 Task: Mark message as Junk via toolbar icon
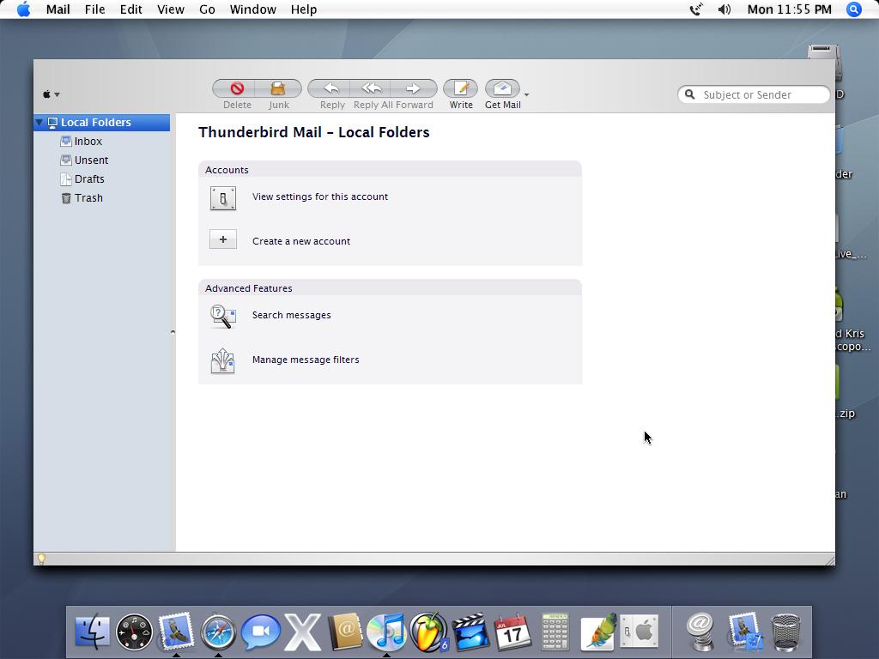coord(278,88)
